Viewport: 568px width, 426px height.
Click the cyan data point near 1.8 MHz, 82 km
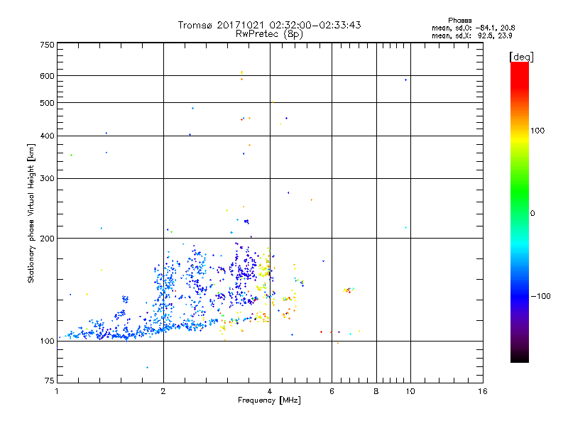[147, 368]
